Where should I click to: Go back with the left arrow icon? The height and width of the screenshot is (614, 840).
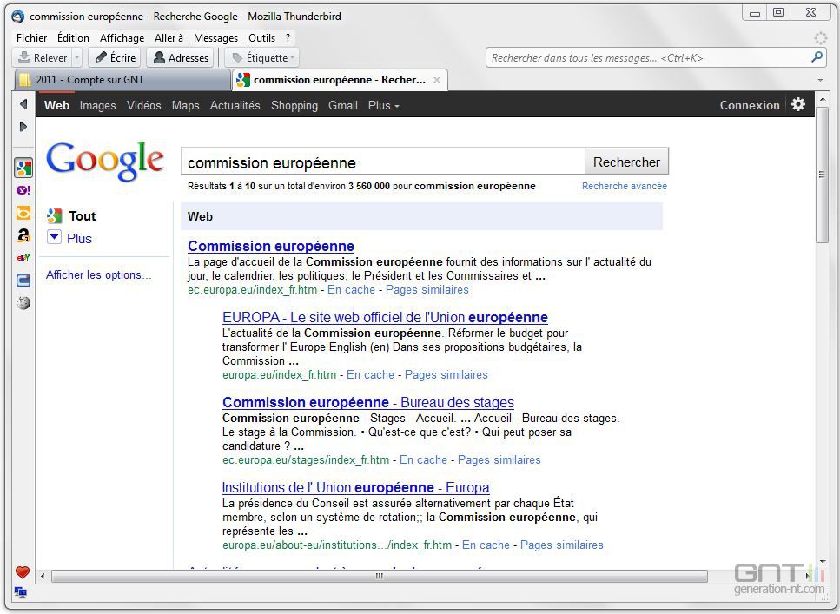tap(23, 104)
